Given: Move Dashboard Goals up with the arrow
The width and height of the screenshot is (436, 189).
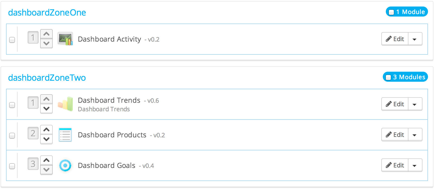Looking at the screenshot, I should pos(46,160).
